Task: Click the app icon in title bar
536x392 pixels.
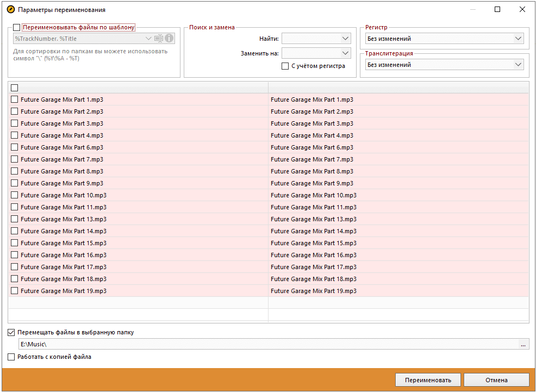Action: [x=10, y=9]
